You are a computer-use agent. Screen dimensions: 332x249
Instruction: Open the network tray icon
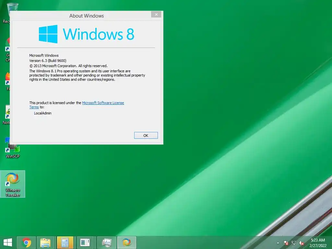click(294, 243)
